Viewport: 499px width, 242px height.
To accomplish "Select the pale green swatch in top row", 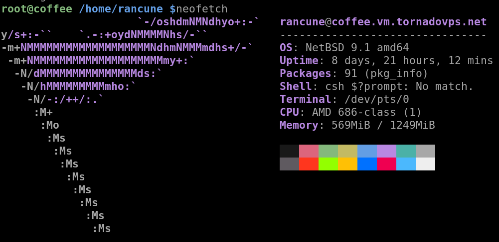I will coord(328,151).
